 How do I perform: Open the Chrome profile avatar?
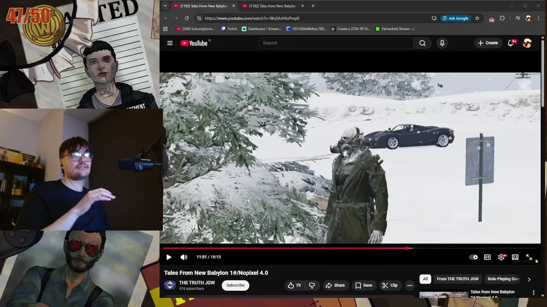pyautogui.click(x=528, y=18)
